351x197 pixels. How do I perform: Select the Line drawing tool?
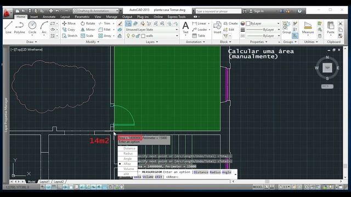(x=8, y=27)
